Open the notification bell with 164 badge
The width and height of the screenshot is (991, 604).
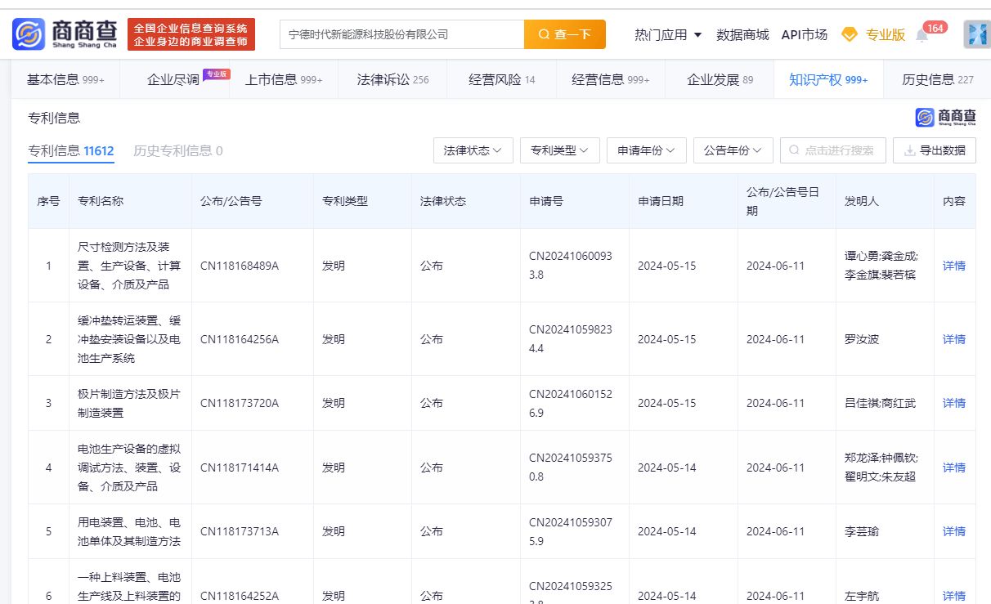(922, 35)
